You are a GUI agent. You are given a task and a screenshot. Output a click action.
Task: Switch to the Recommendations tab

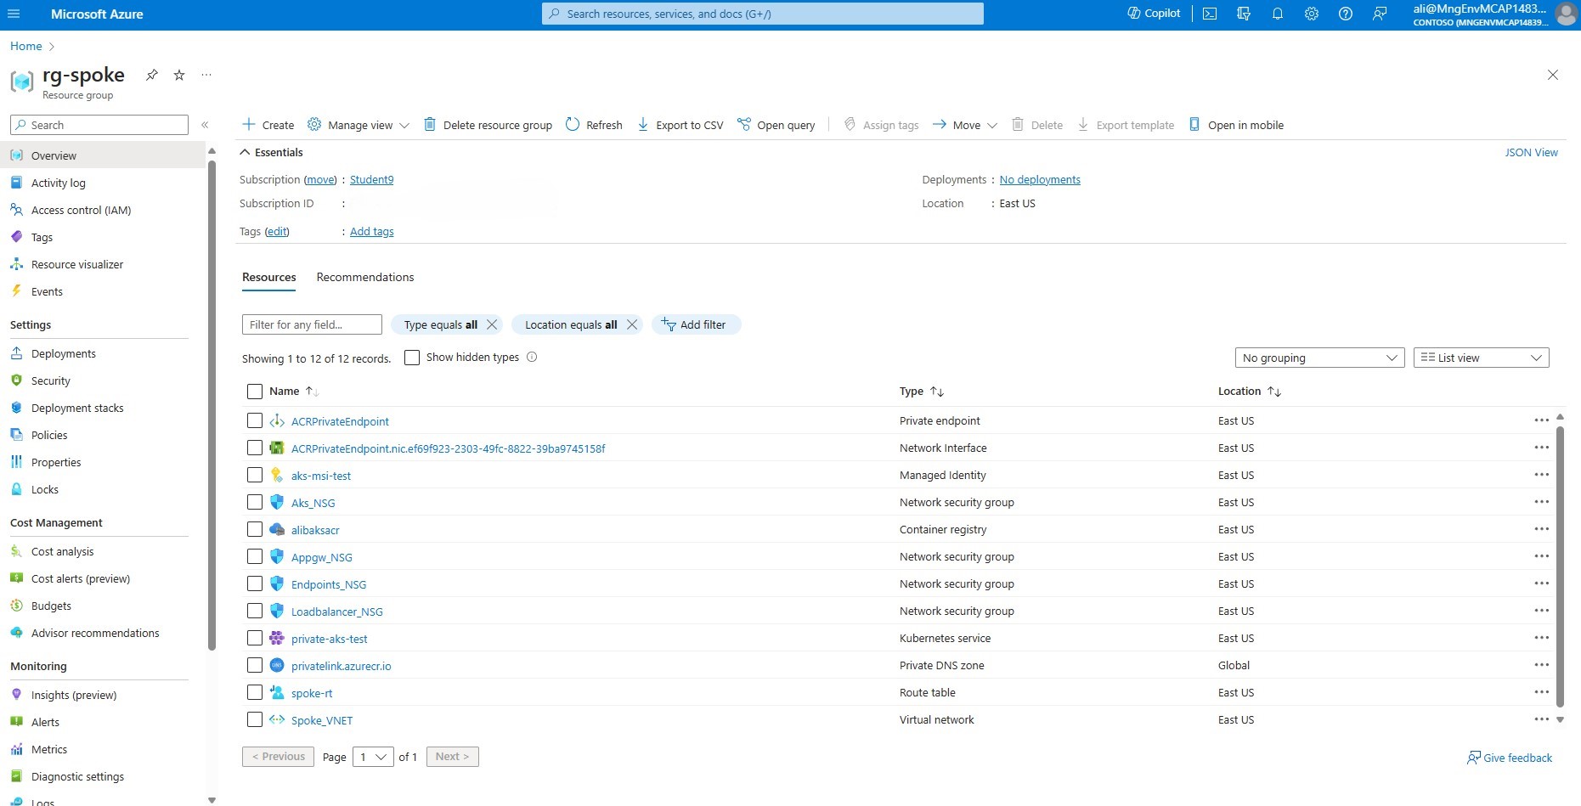[365, 277]
